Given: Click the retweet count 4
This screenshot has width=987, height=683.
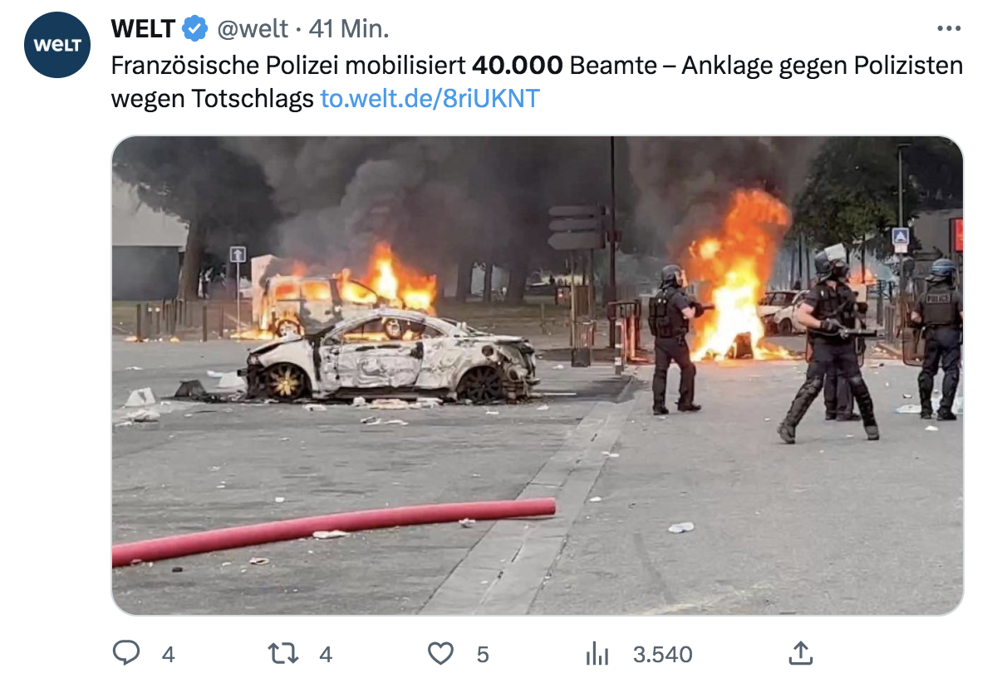Looking at the screenshot, I should pyautogui.click(x=326, y=655).
